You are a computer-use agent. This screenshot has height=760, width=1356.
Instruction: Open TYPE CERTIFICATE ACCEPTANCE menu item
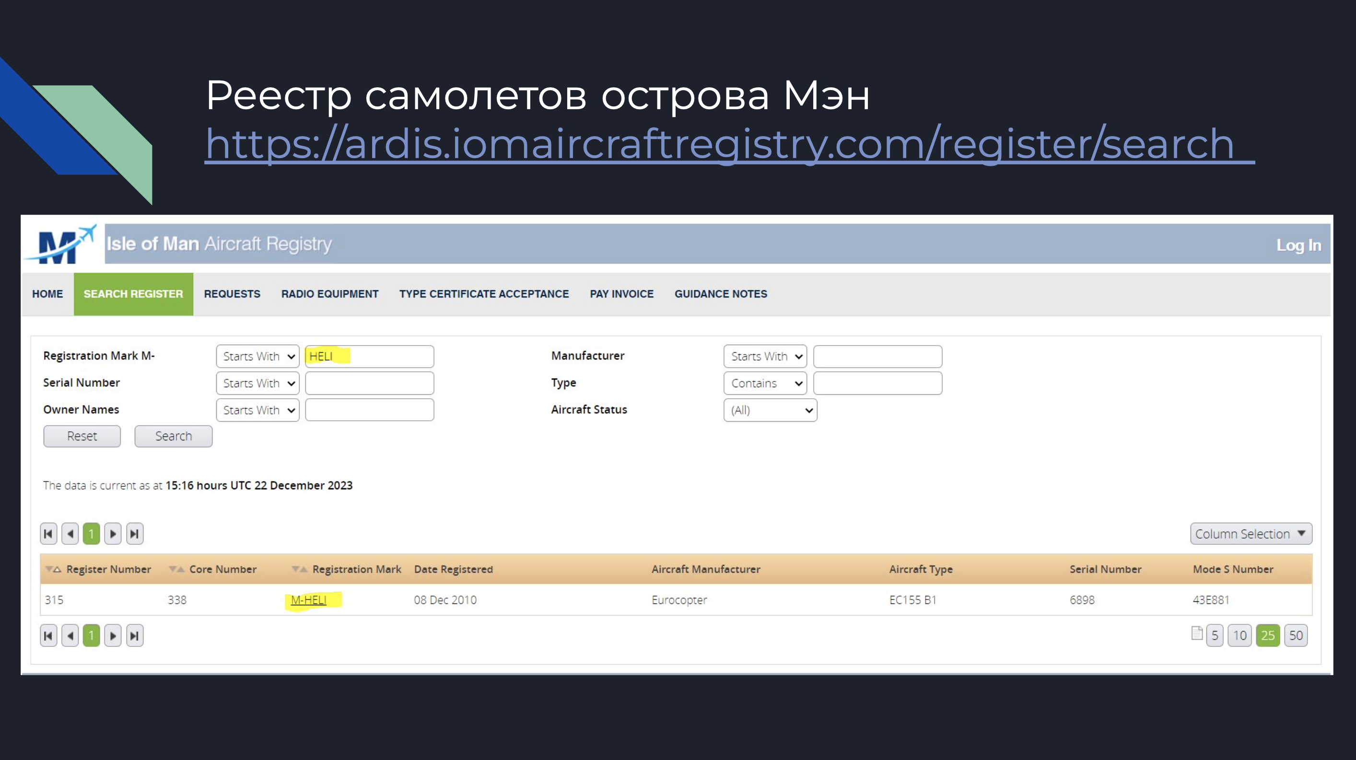pyautogui.click(x=484, y=294)
